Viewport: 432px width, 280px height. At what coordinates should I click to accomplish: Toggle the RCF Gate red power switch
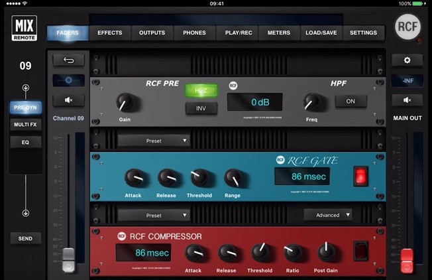pyautogui.click(x=360, y=175)
